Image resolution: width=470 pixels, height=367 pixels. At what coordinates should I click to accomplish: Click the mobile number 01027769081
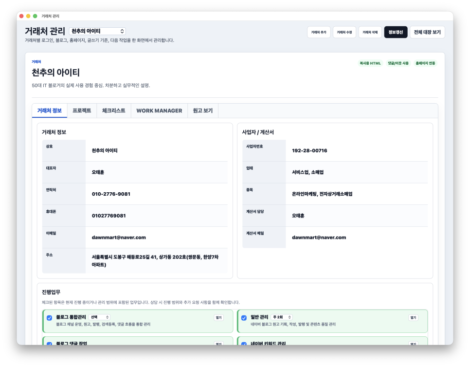pyautogui.click(x=109, y=216)
